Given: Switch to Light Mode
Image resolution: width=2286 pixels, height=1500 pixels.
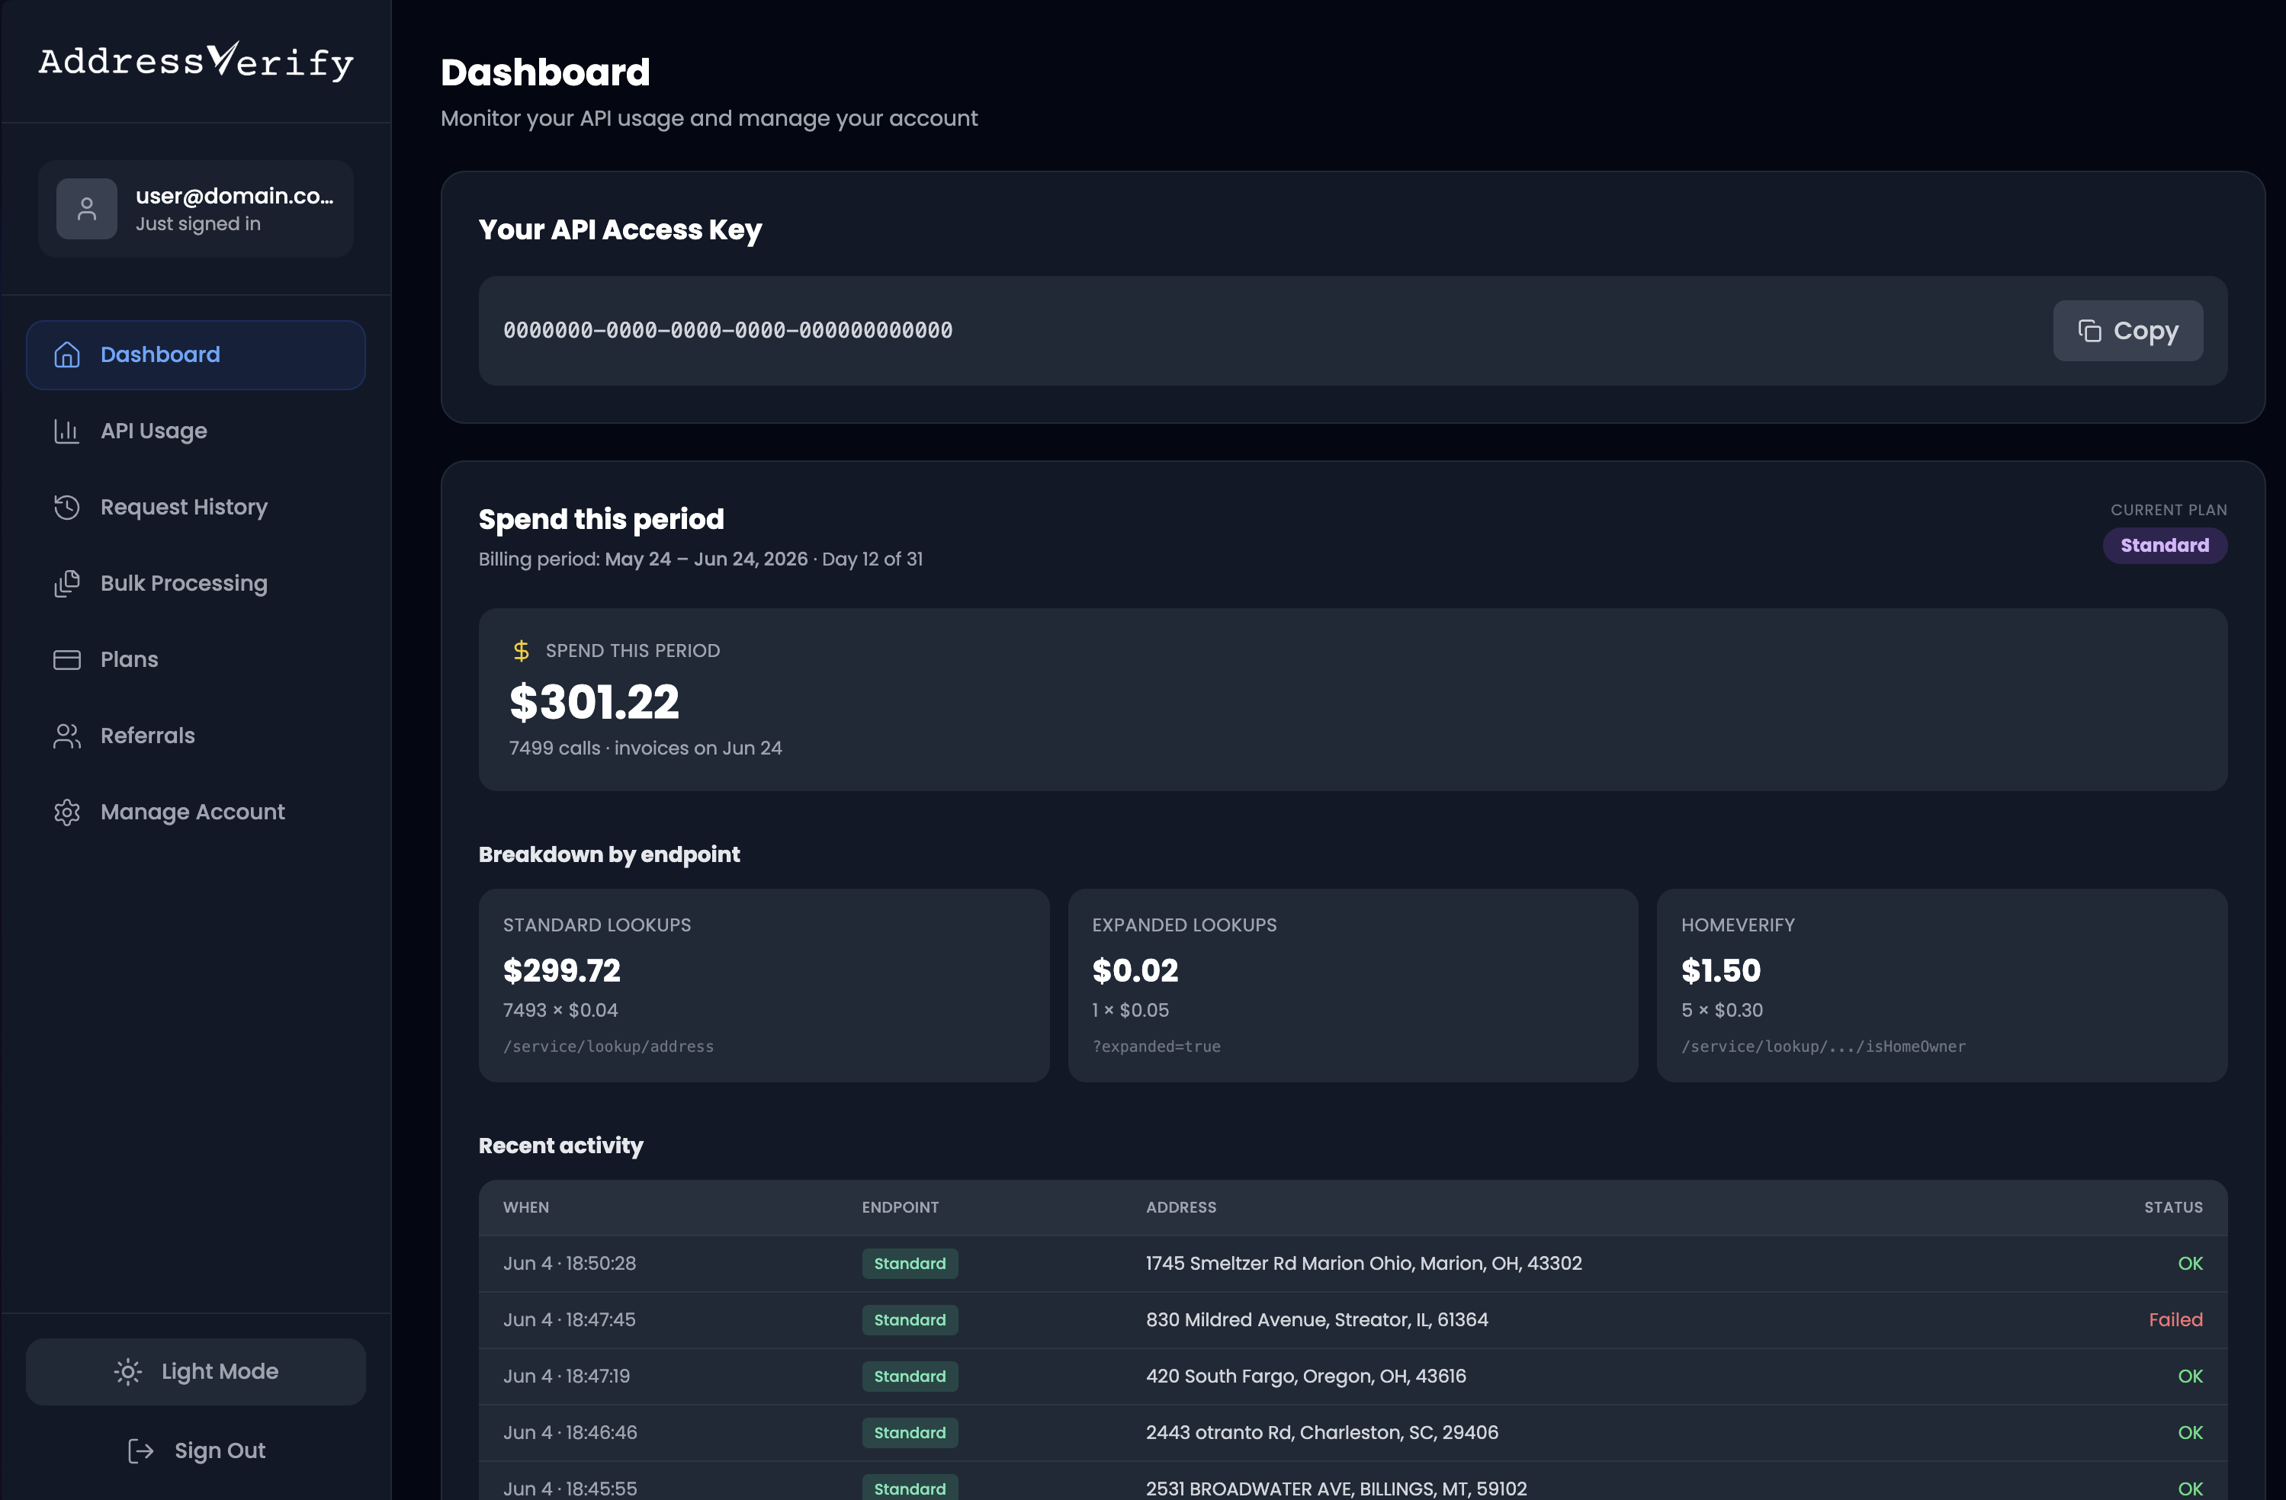Looking at the screenshot, I should (x=196, y=1371).
